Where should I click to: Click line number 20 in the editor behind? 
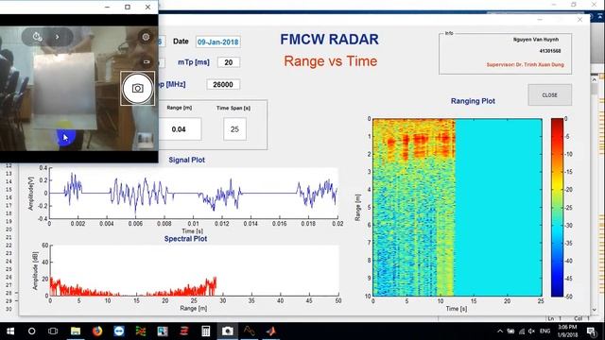tap(9, 229)
